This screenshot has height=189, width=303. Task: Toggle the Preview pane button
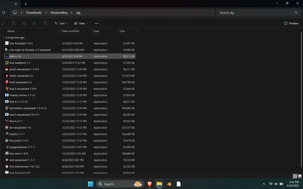[291, 23]
